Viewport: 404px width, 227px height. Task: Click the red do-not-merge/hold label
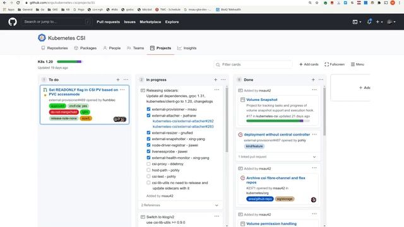[x=64, y=112]
